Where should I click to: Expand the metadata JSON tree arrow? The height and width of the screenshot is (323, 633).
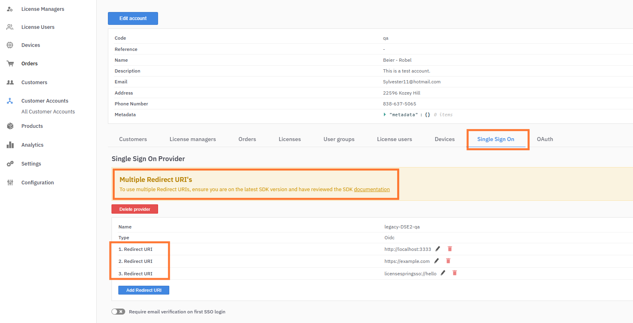tap(385, 115)
